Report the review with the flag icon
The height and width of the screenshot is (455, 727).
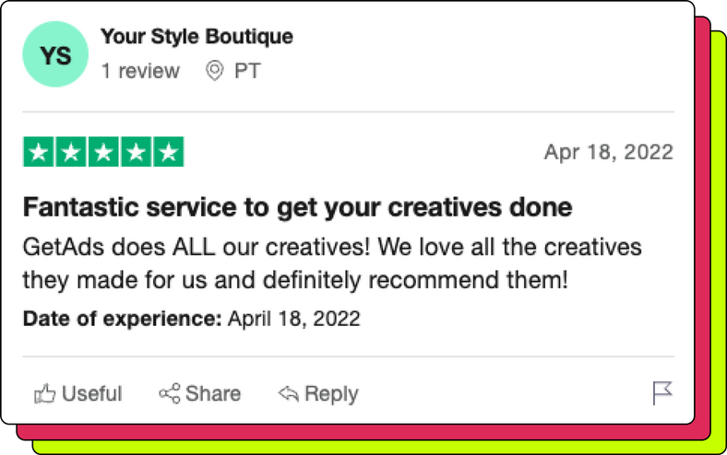click(x=661, y=393)
